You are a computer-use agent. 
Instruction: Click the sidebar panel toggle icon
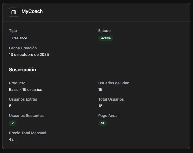14,12
